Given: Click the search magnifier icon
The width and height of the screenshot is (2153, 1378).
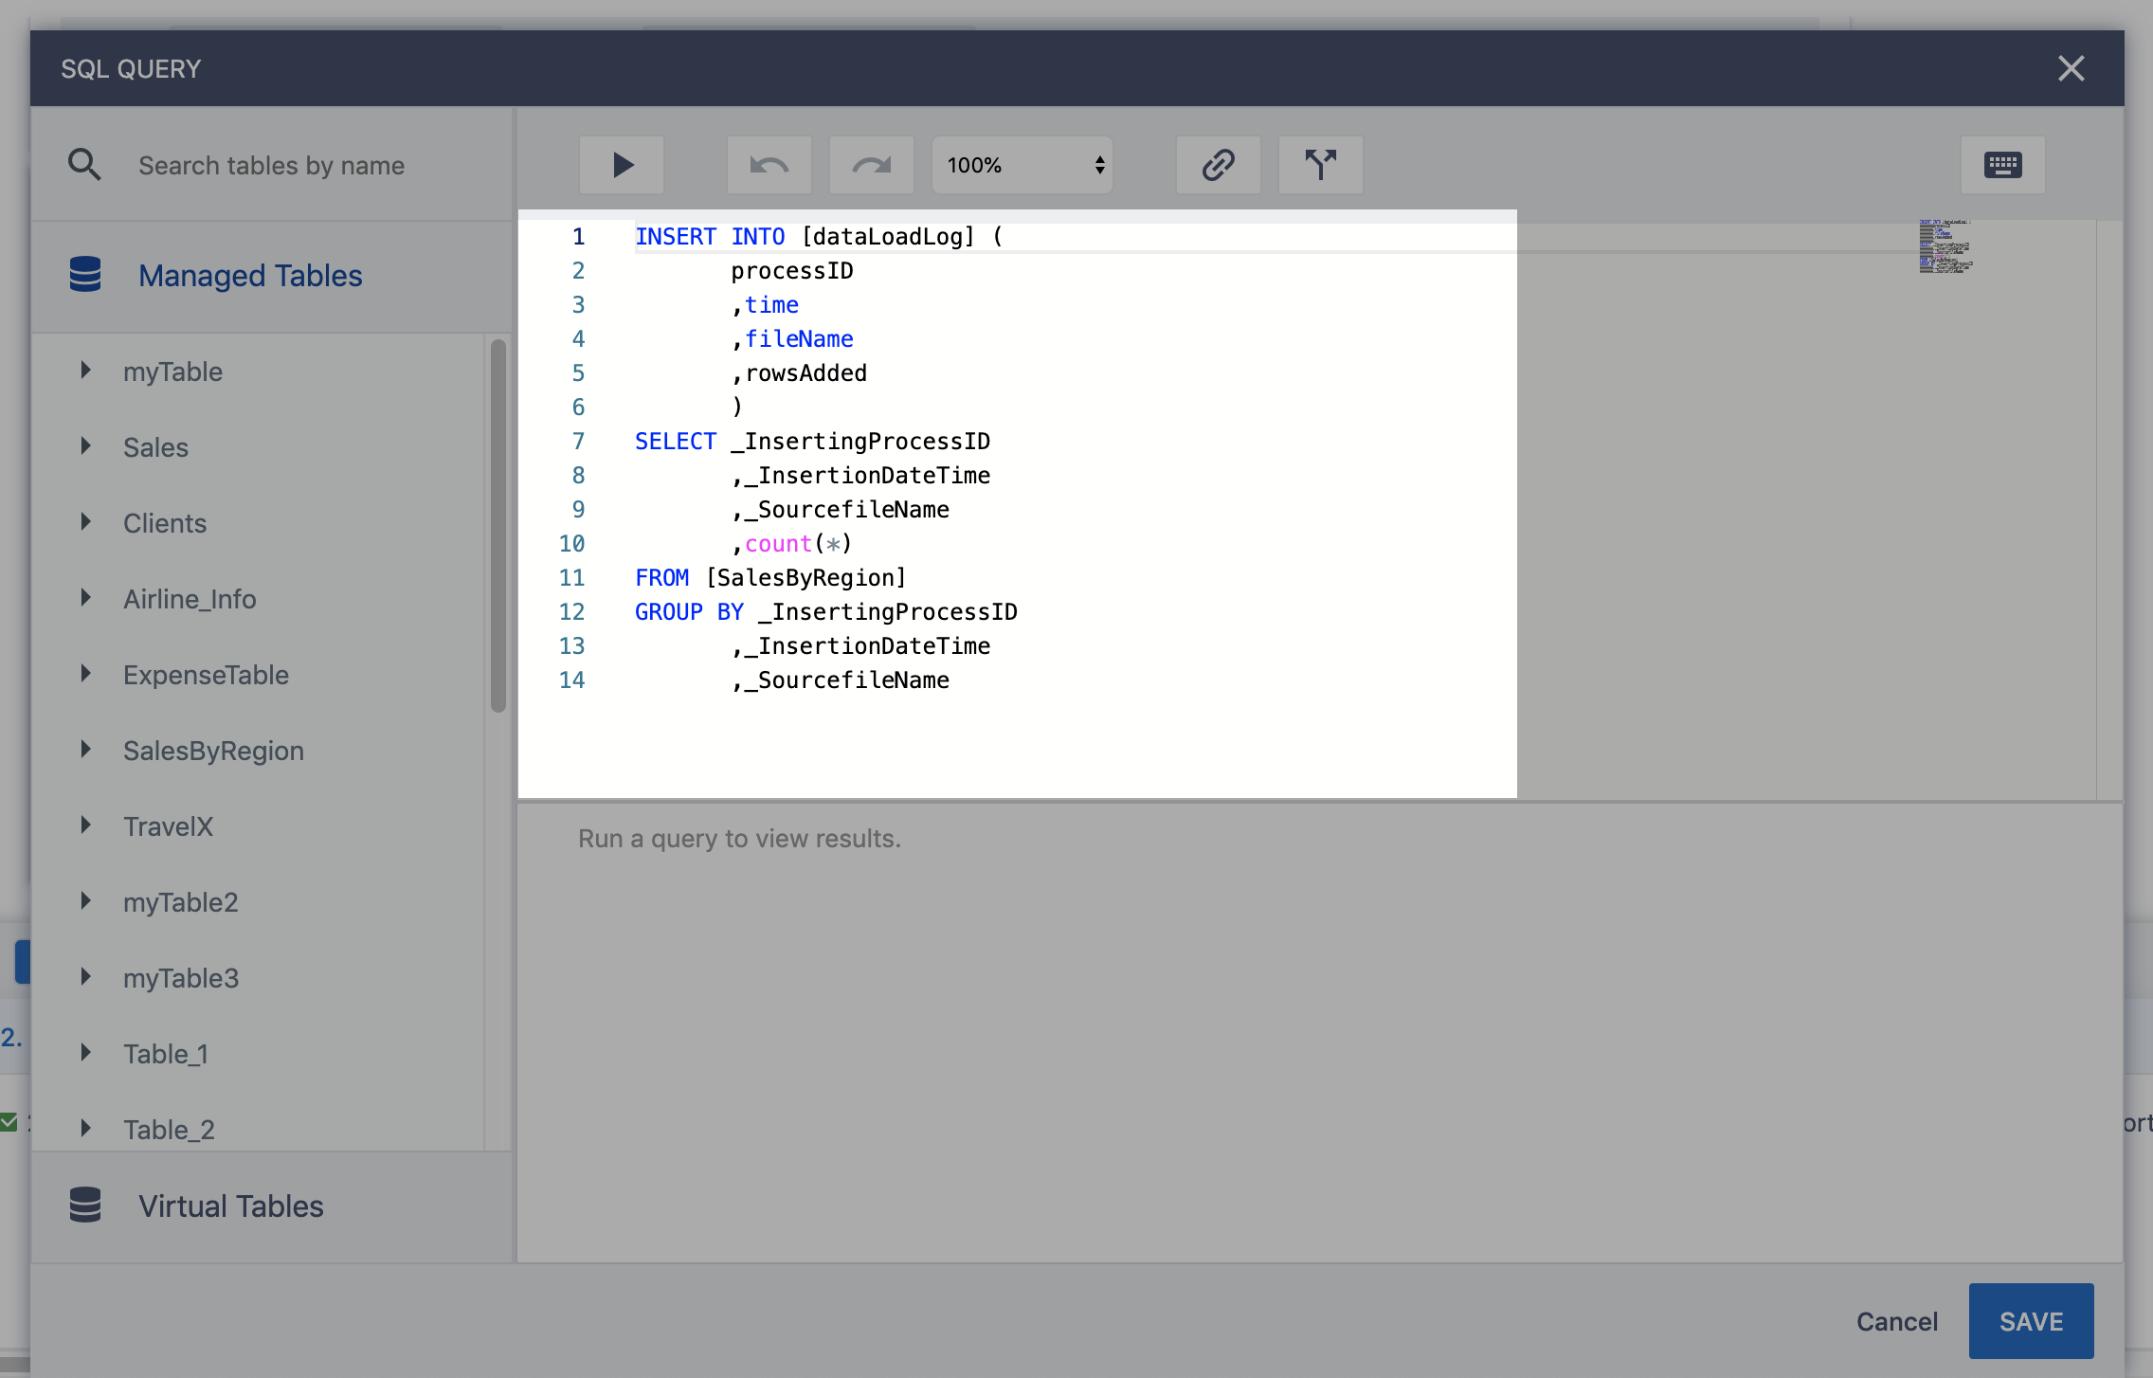Looking at the screenshot, I should 84,165.
